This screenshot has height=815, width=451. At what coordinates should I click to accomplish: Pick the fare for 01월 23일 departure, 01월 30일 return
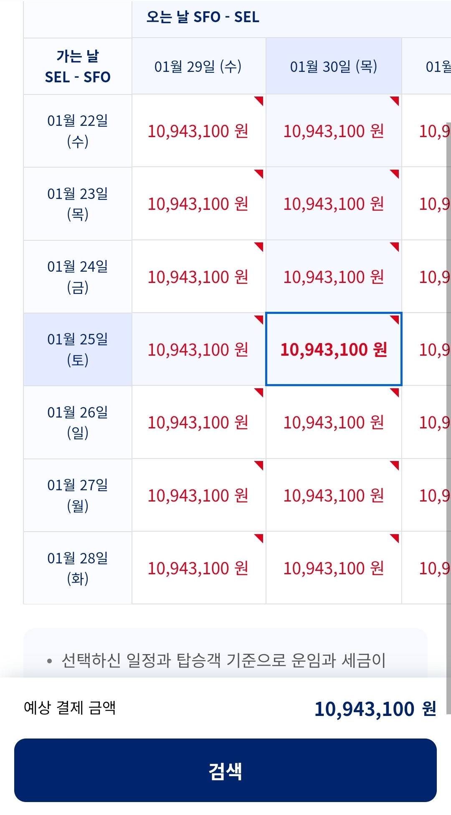coord(334,204)
